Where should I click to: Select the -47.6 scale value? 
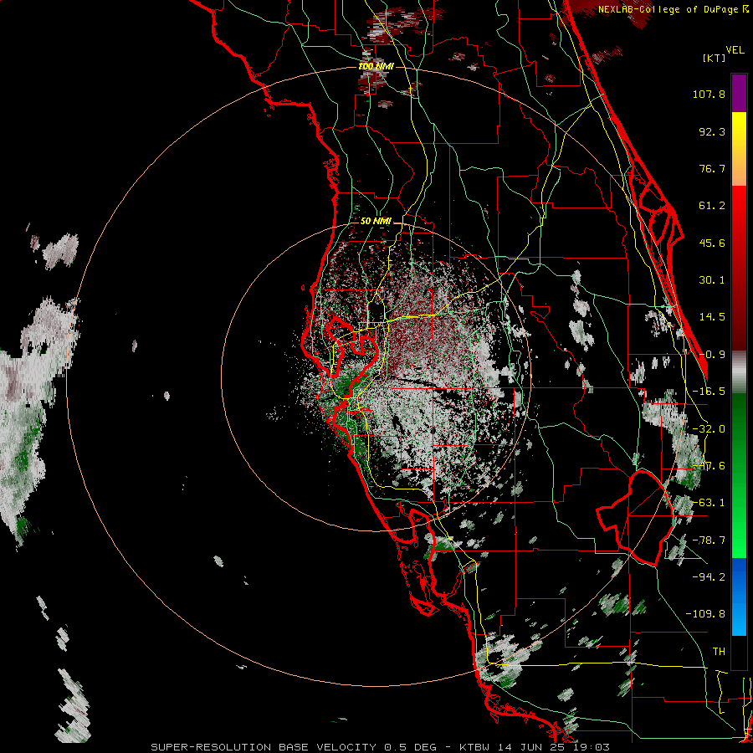709,466
